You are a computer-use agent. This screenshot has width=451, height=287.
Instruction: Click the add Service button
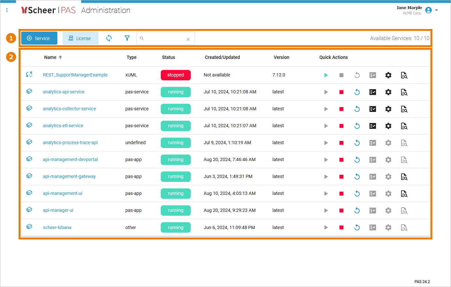pyautogui.click(x=39, y=38)
